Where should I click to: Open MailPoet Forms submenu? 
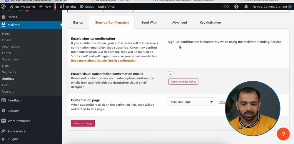6,53
